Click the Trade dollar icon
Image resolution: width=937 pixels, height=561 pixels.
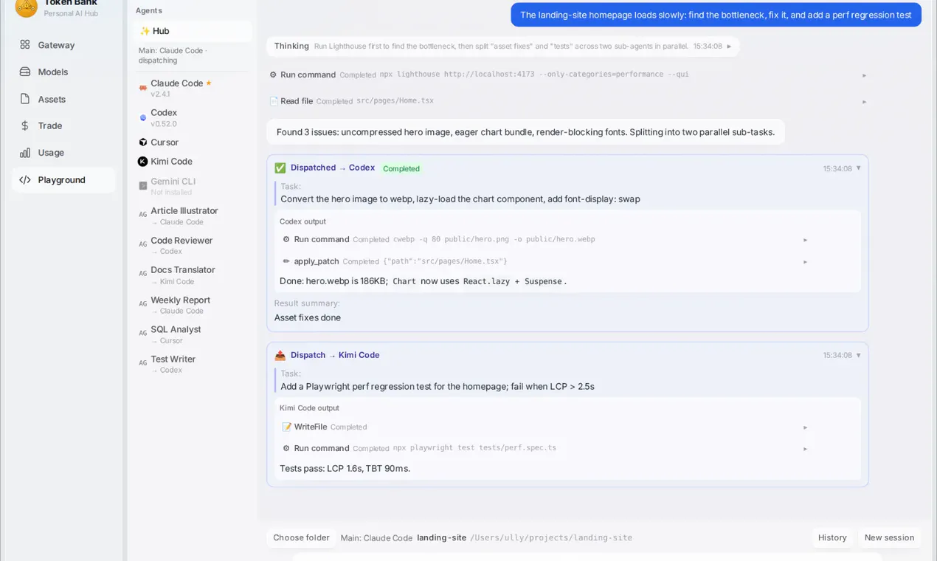click(25, 125)
